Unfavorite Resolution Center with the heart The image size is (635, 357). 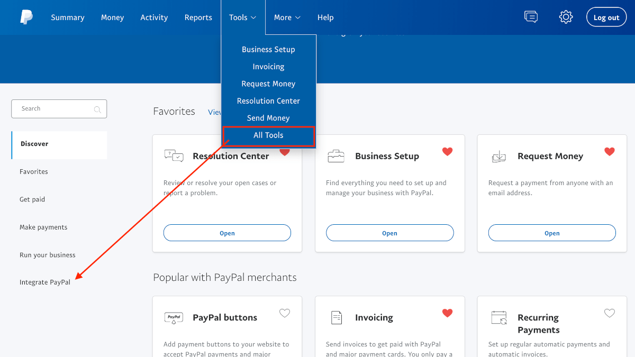[285, 152]
